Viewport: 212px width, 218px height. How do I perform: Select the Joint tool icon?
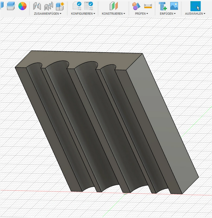click(37, 6)
